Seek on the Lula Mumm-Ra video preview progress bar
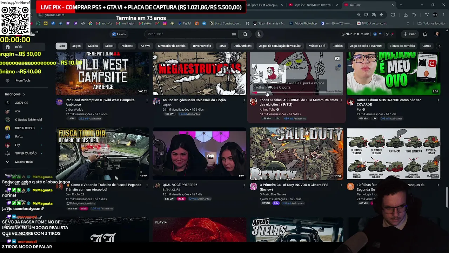Viewport: 449px width, 253px height. 296,93
